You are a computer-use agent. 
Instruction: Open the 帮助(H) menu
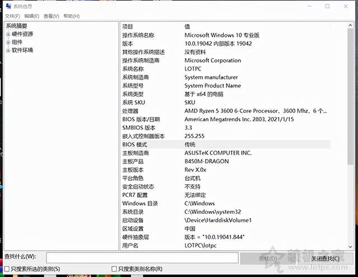72,16
